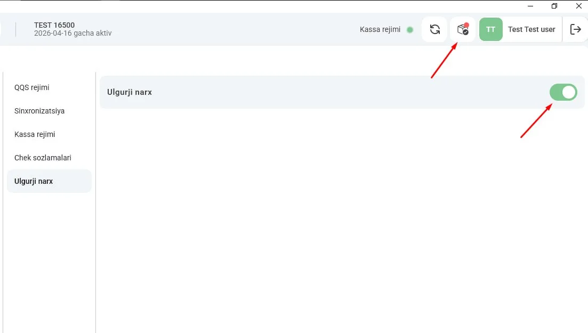Click the red notification badge on package icon
588x333 pixels.
point(466,25)
